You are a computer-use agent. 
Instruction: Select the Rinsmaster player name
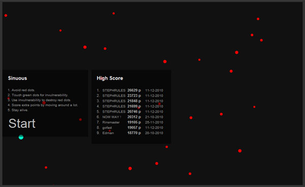111,123
